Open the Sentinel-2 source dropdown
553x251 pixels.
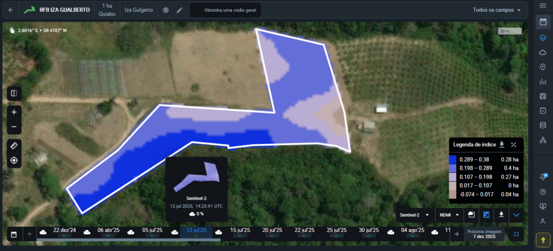pos(414,215)
